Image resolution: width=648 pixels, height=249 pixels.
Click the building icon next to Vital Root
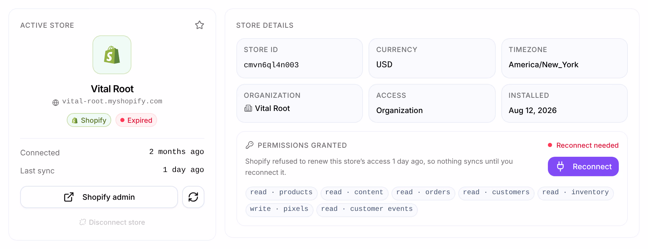[248, 109]
